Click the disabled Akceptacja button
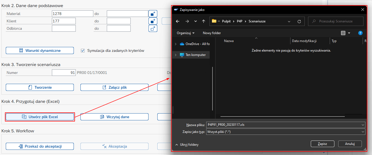The width and height of the screenshot is (372, 155). click(x=114, y=146)
